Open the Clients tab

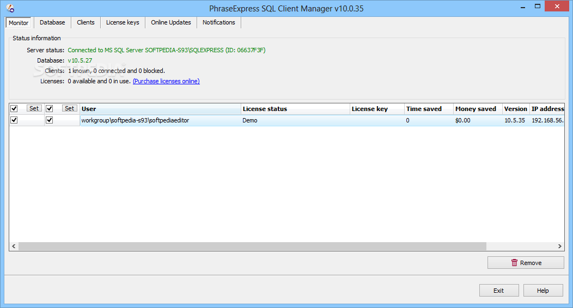pos(86,22)
